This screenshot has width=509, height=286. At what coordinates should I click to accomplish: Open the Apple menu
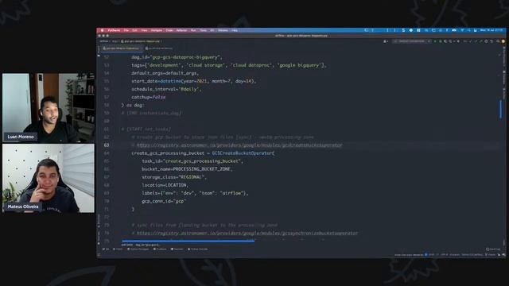pos(103,30)
